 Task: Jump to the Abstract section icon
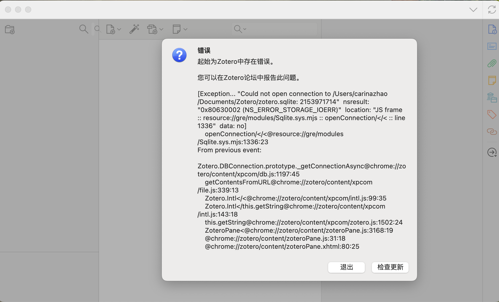492,46
